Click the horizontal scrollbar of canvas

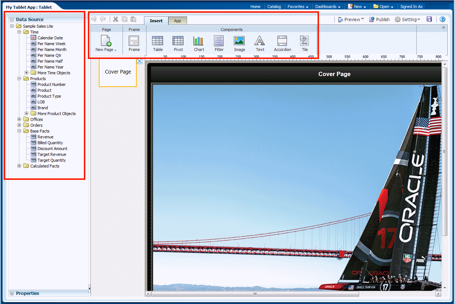[255, 294]
